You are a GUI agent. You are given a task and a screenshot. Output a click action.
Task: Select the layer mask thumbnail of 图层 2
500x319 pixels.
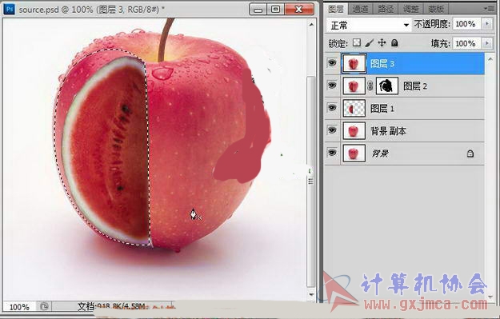(x=387, y=86)
